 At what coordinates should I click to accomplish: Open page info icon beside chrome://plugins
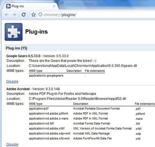(40, 15)
